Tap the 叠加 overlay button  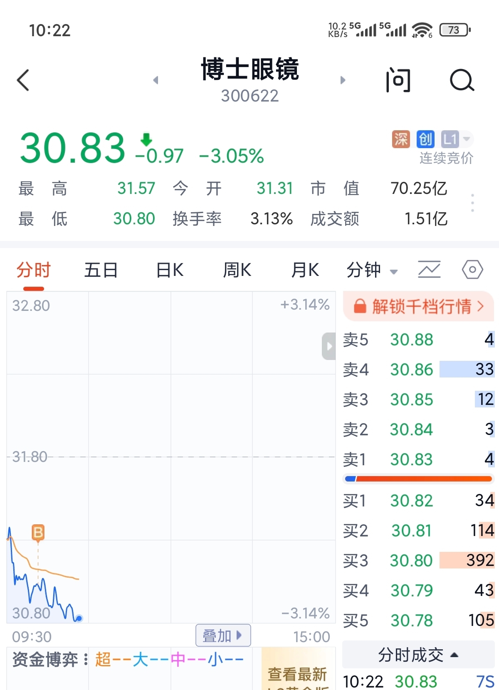(x=223, y=635)
